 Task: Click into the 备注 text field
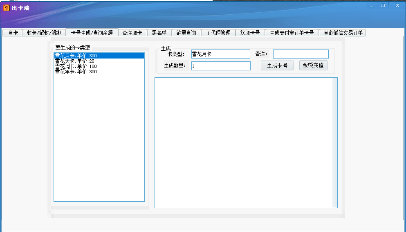click(301, 54)
